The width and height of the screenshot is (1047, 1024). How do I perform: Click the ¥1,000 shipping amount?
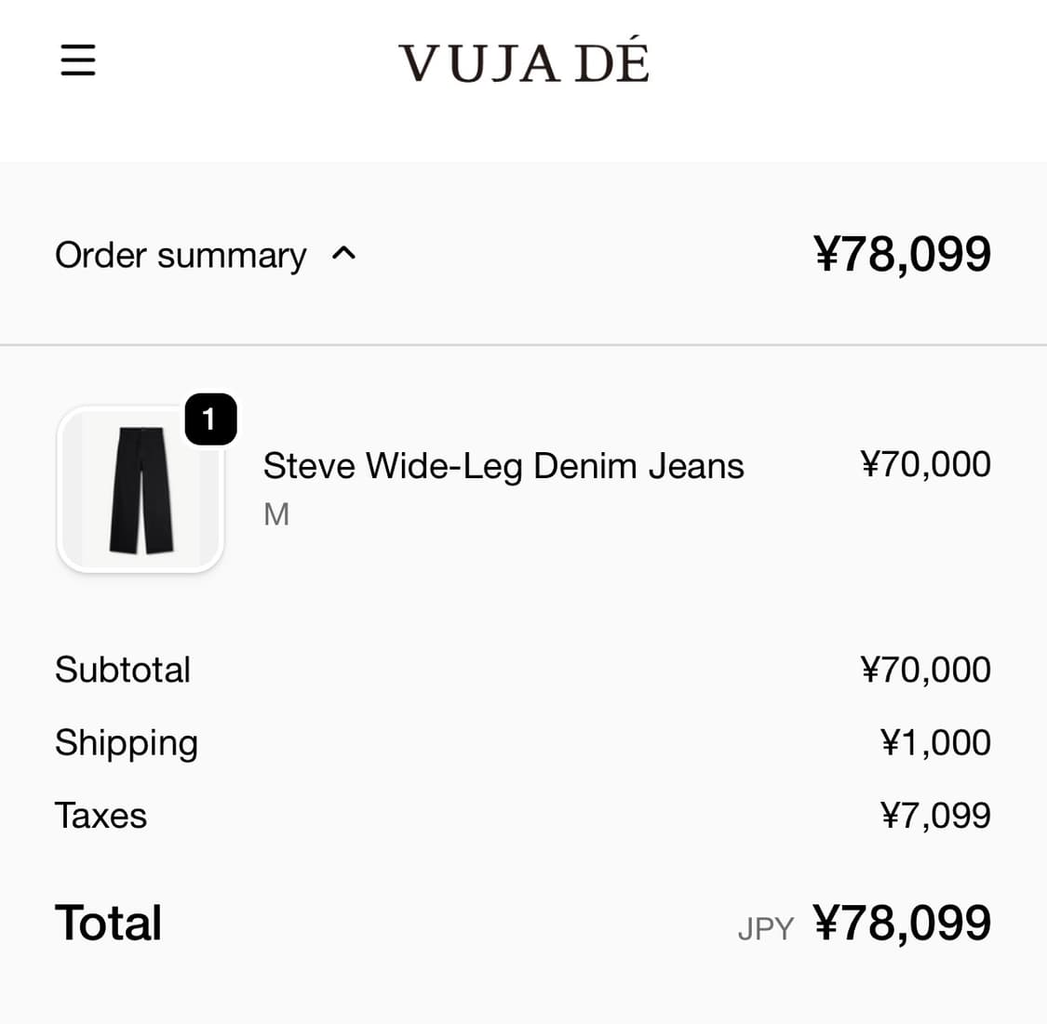[933, 741]
